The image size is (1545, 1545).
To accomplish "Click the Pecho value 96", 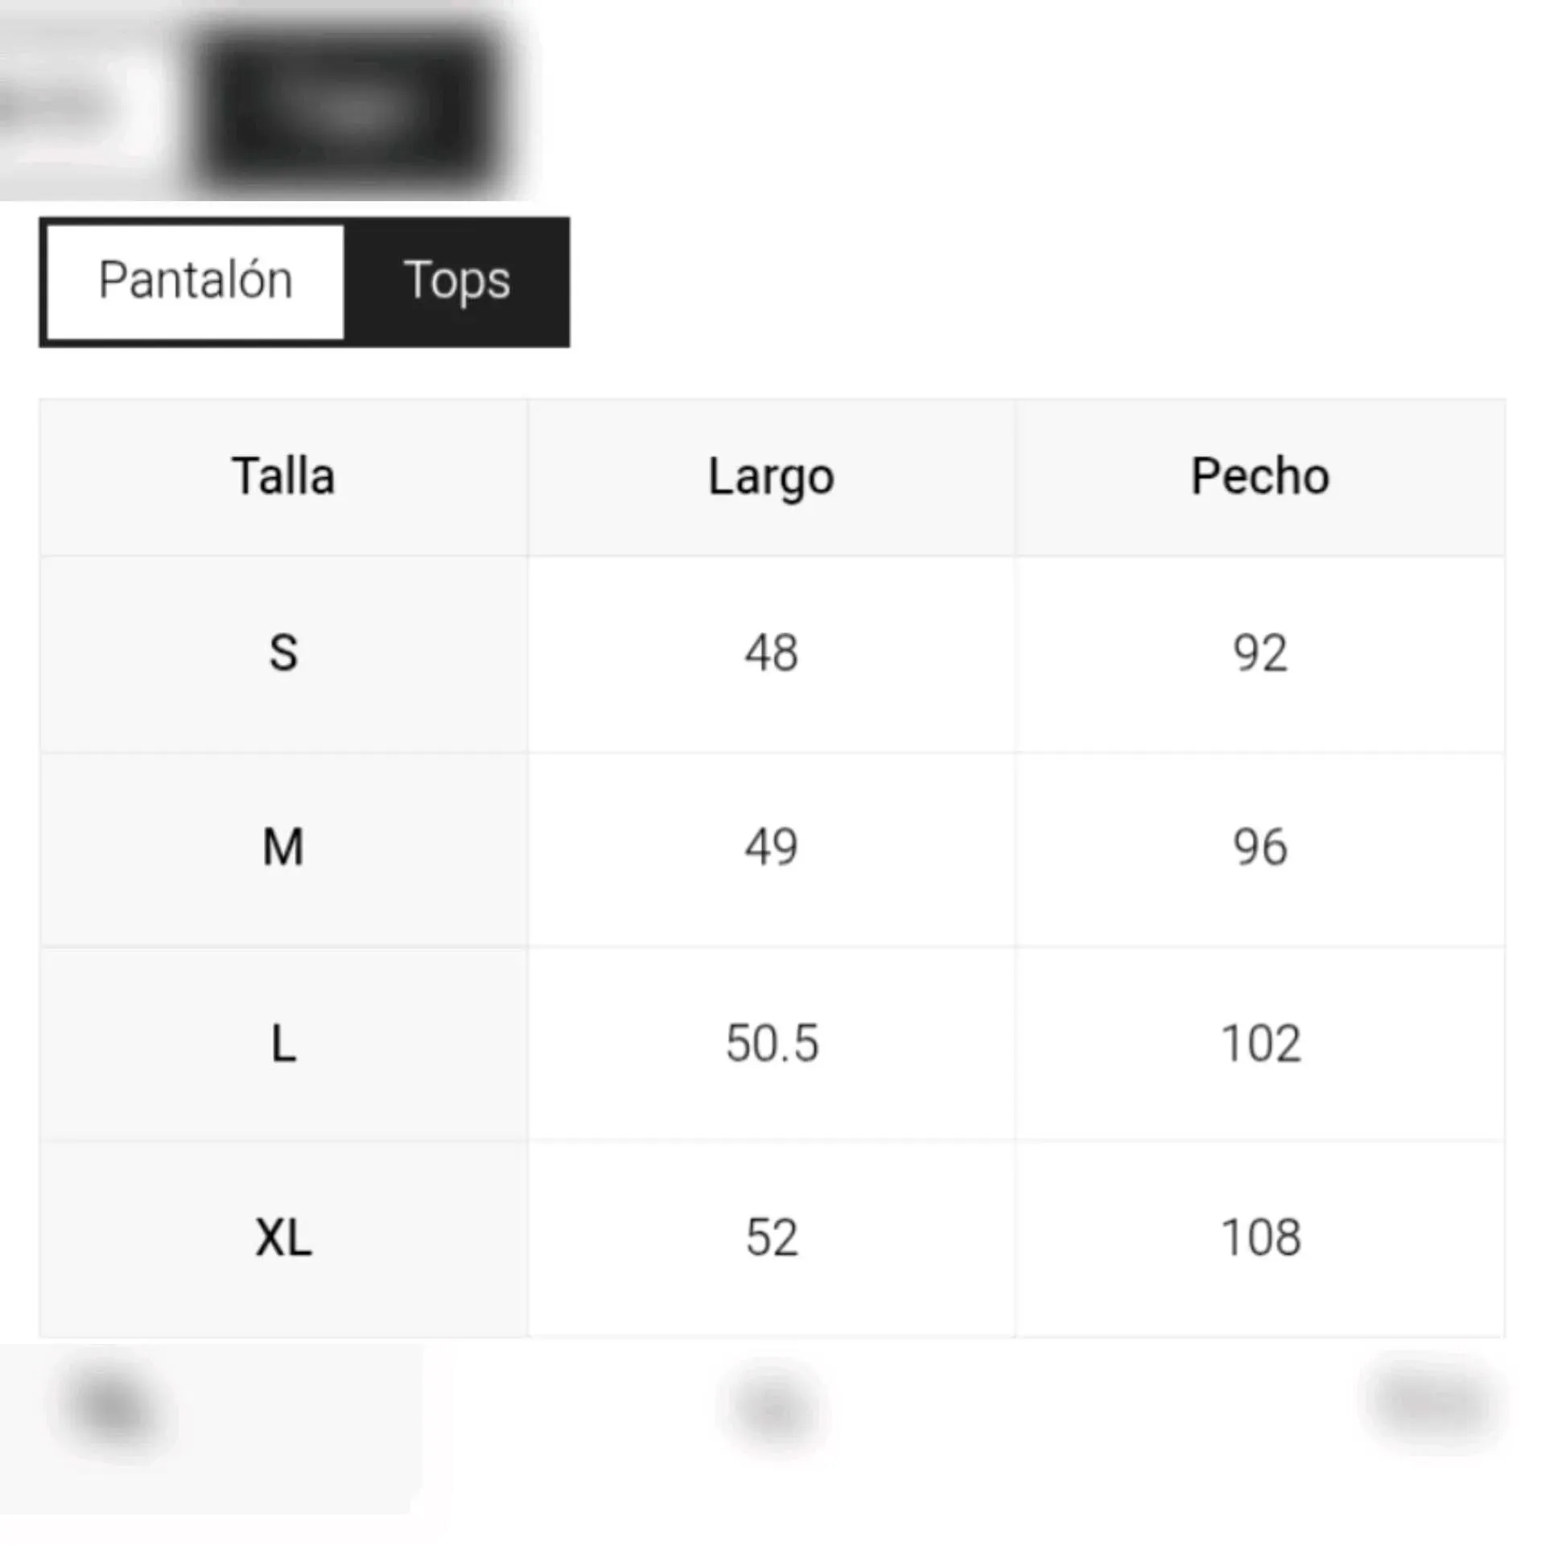I will tap(1259, 847).
